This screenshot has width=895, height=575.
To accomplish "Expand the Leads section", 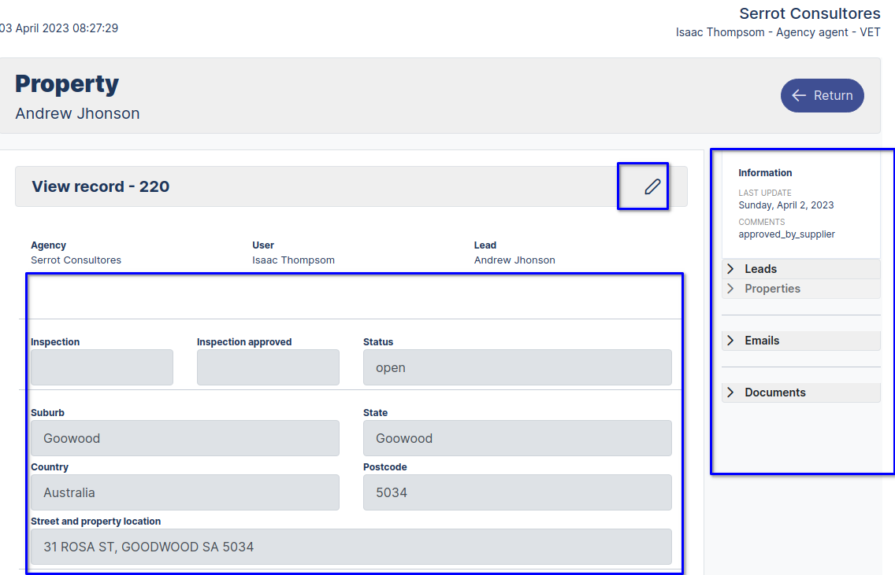I will 759,269.
